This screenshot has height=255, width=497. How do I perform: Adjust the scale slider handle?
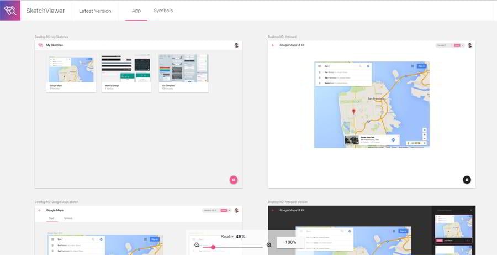click(213, 247)
